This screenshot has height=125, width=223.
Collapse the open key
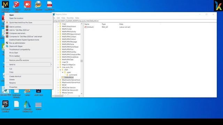pos(63,73)
